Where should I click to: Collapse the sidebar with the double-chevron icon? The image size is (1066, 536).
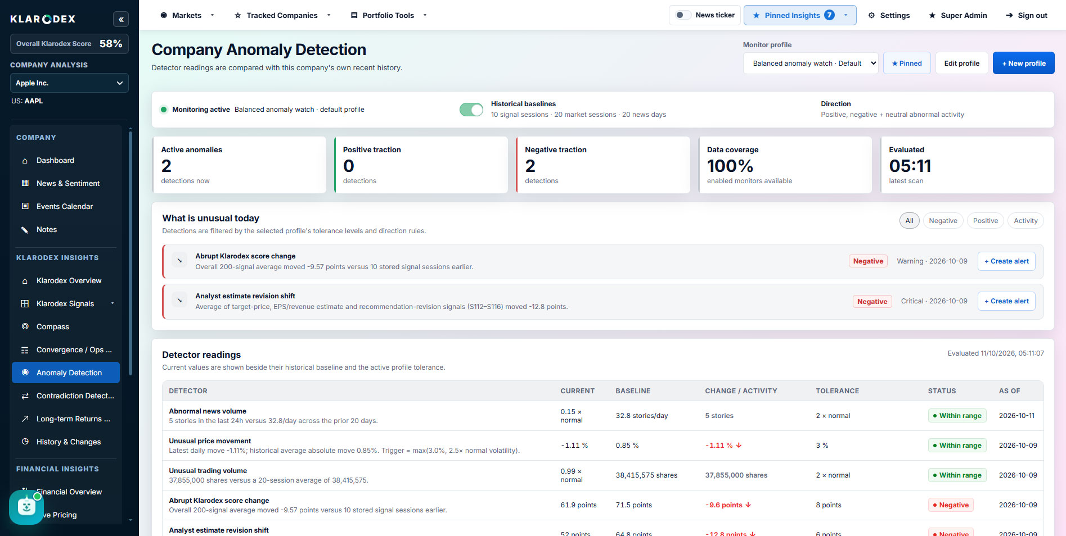coord(120,20)
